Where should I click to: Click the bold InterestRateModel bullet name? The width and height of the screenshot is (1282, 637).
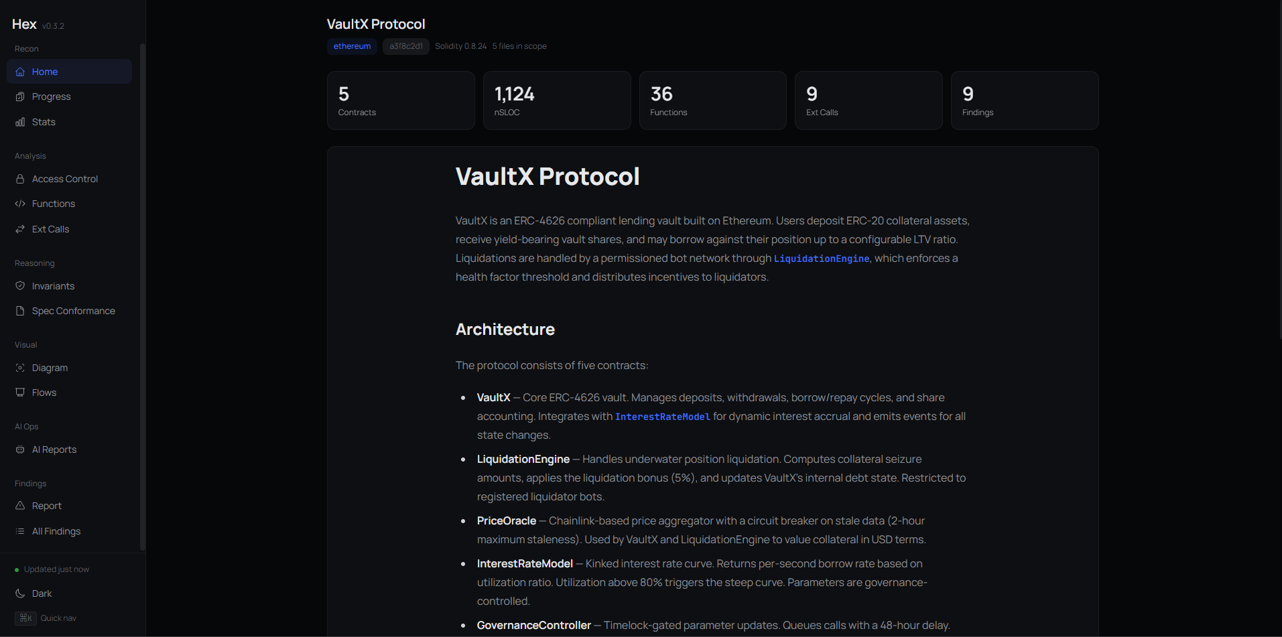tap(525, 564)
